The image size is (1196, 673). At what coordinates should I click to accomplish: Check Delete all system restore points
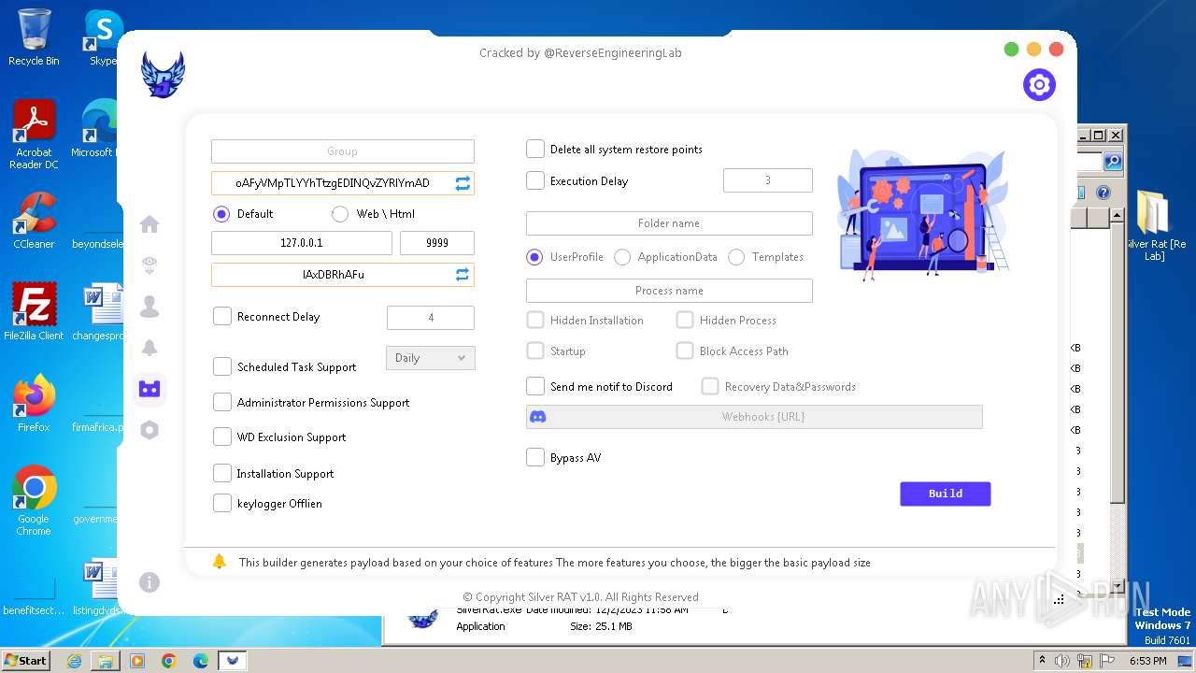(x=535, y=149)
